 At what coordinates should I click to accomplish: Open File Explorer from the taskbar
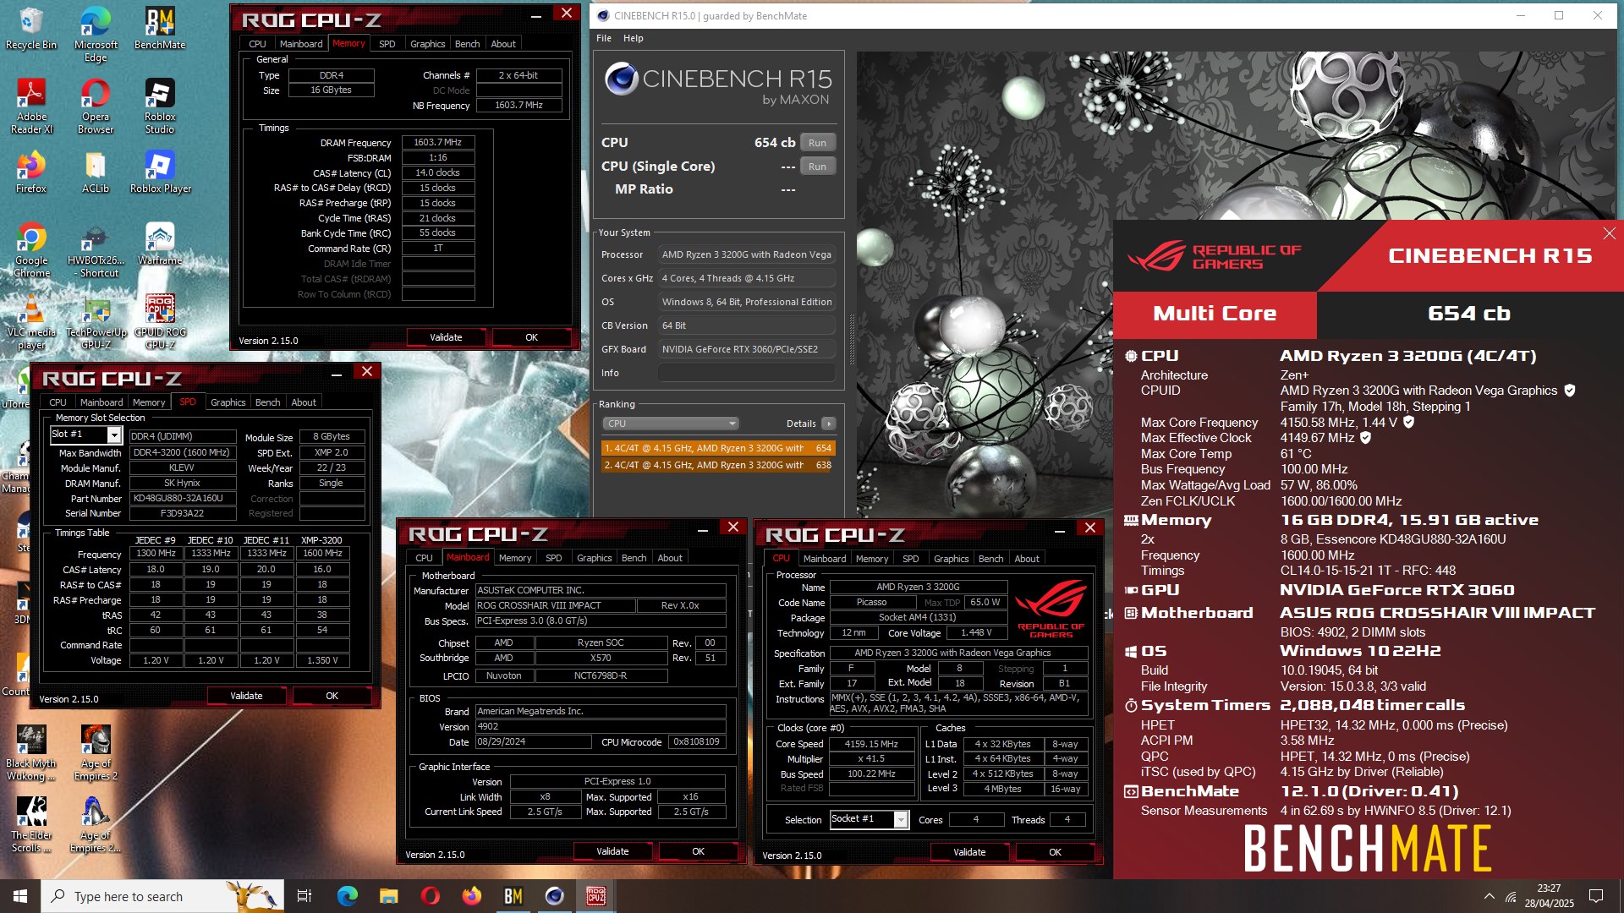tap(388, 896)
